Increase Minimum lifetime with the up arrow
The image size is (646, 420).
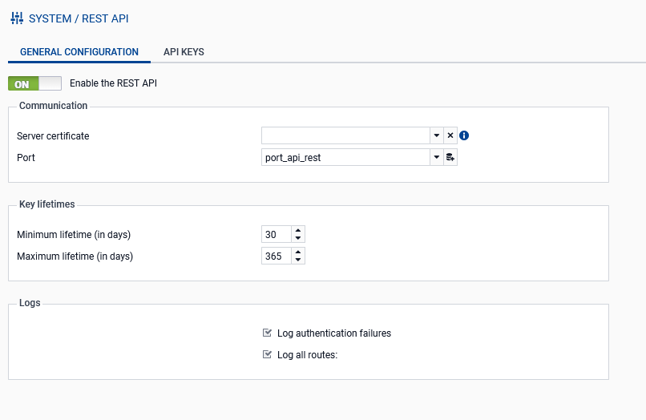click(x=298, y=231)
